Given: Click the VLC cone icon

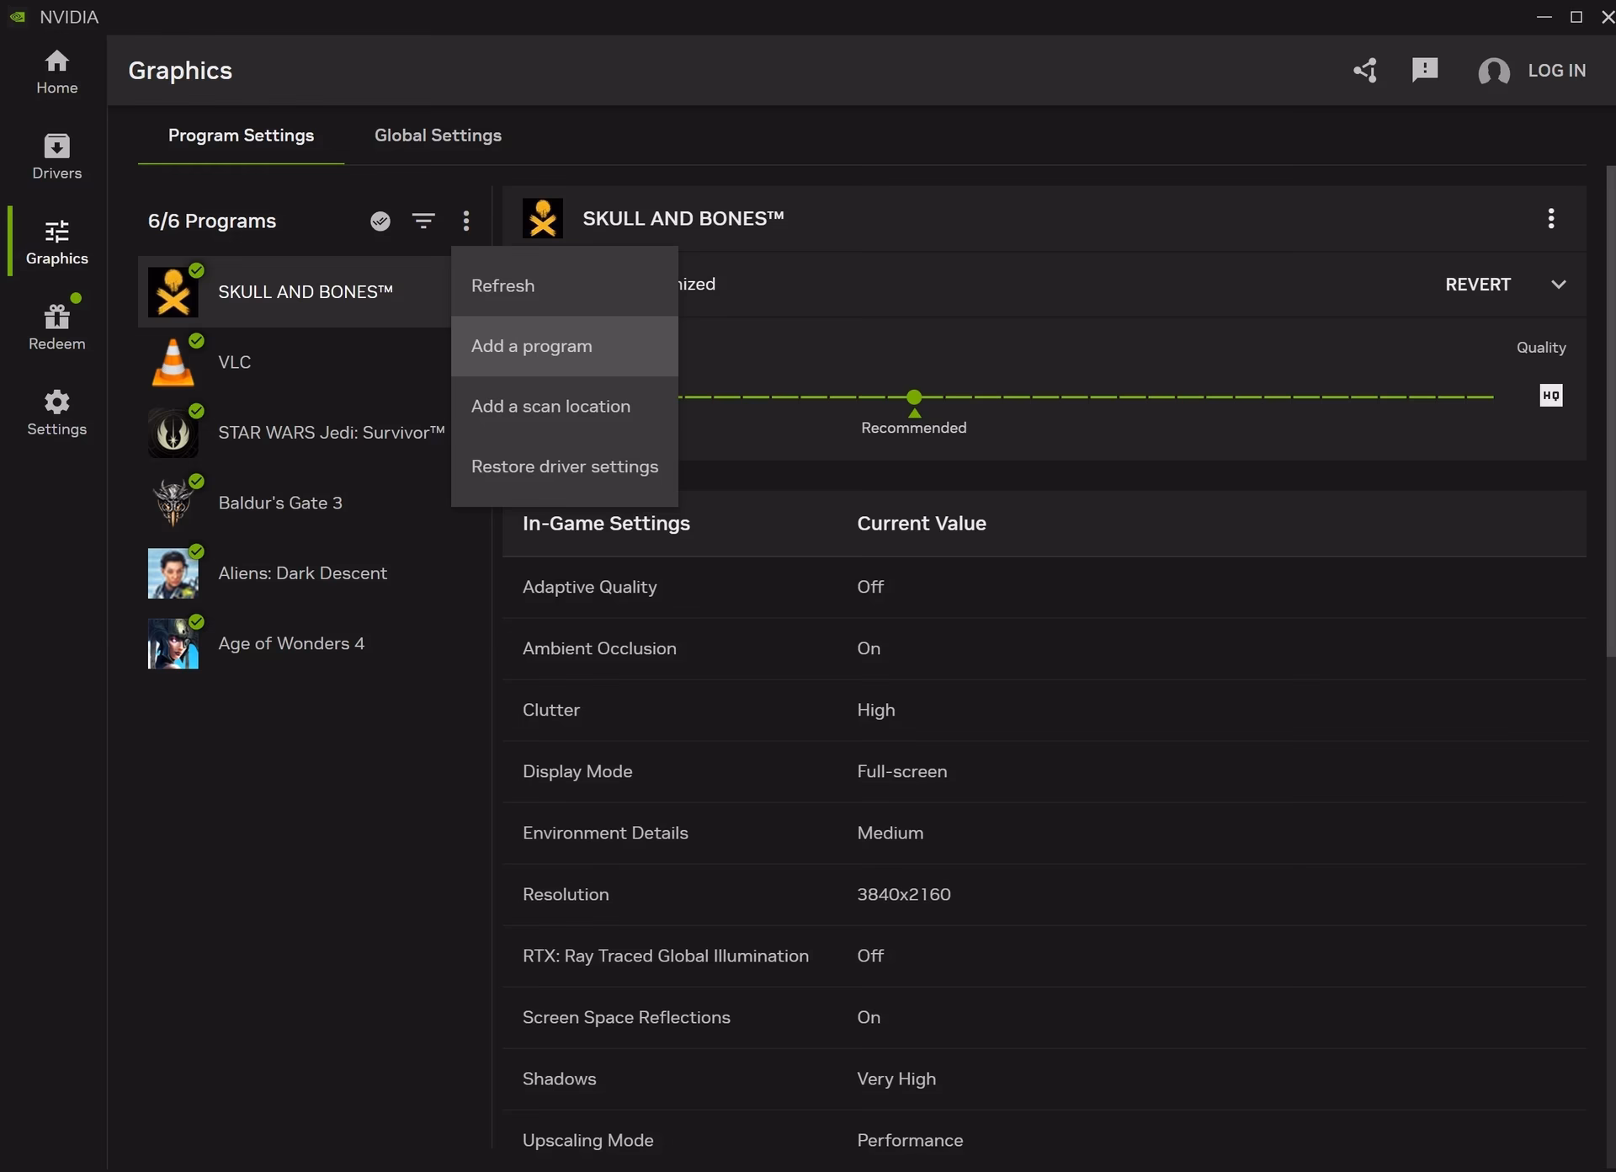Looking at the screenshot, I should (173, 362).
